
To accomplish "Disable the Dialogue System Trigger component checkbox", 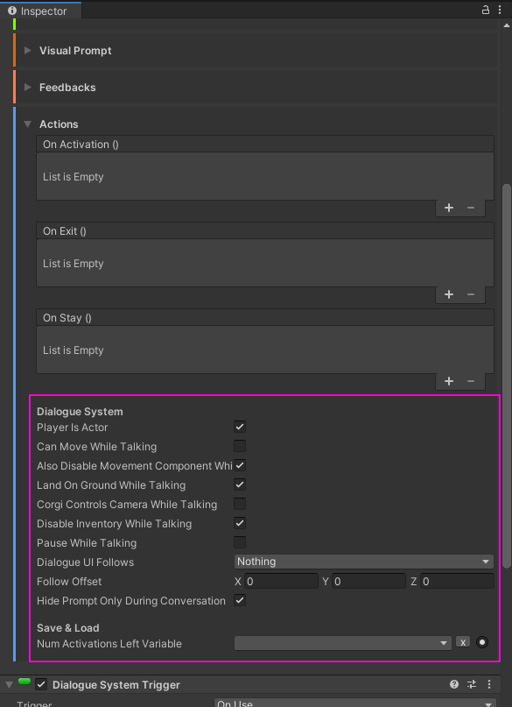I will pyautogui.click(x=41, y=684).
